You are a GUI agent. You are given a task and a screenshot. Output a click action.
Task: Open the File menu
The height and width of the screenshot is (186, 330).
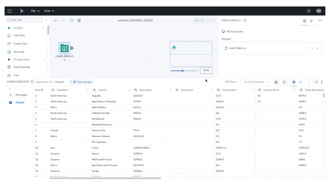(x=35, y=11)
